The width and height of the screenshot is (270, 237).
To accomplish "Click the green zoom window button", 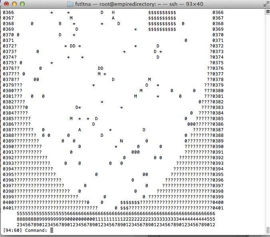I will click(x=22, y=4).
